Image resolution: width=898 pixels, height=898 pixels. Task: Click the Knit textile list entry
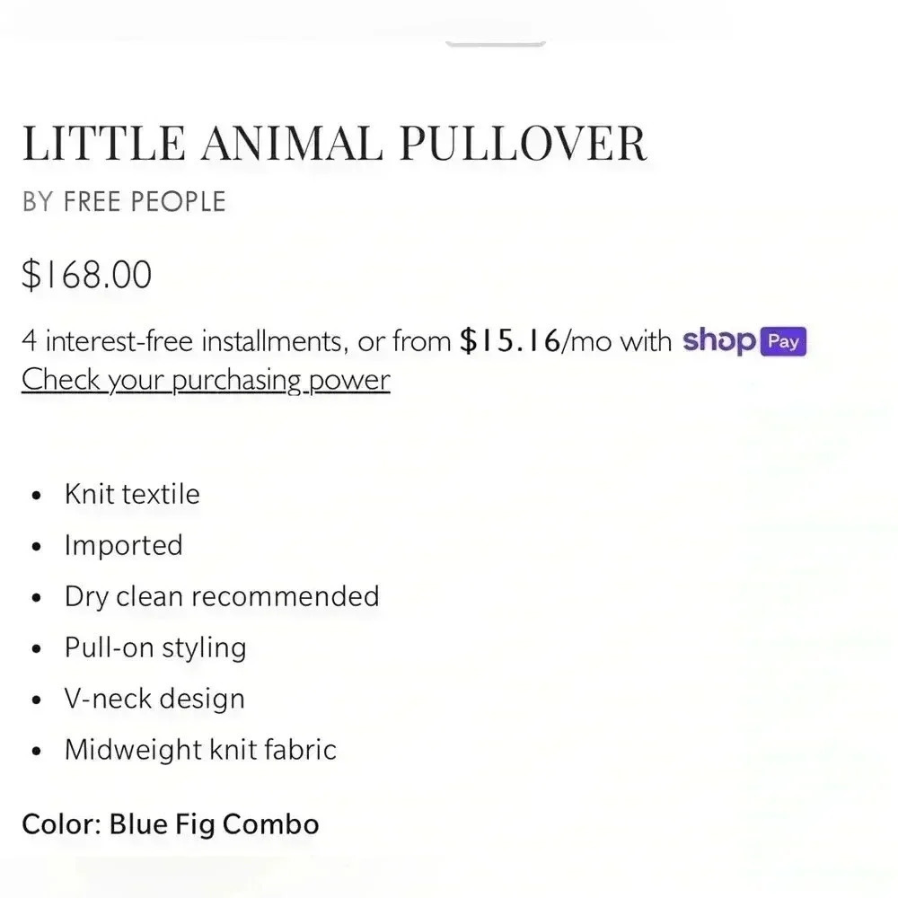[131, 494]
